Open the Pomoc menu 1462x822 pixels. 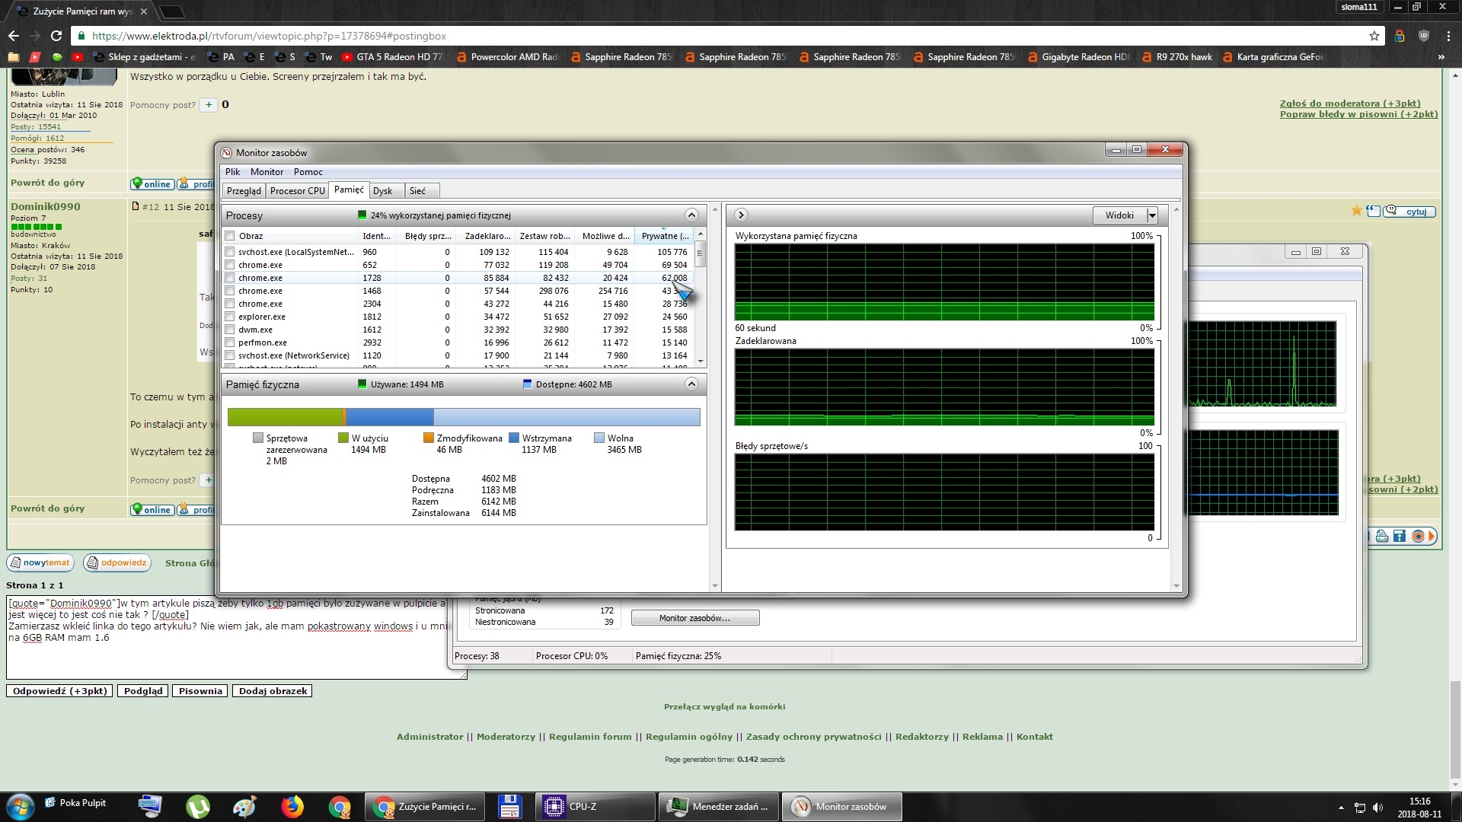(x=308, y=172)
